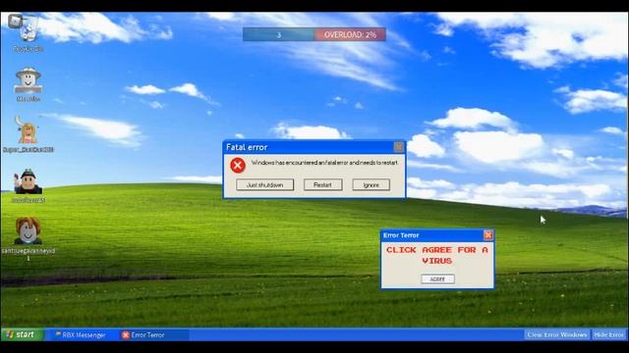
Task: Open the white-hat avatar desktop icon
Action: tap(29, 84)
